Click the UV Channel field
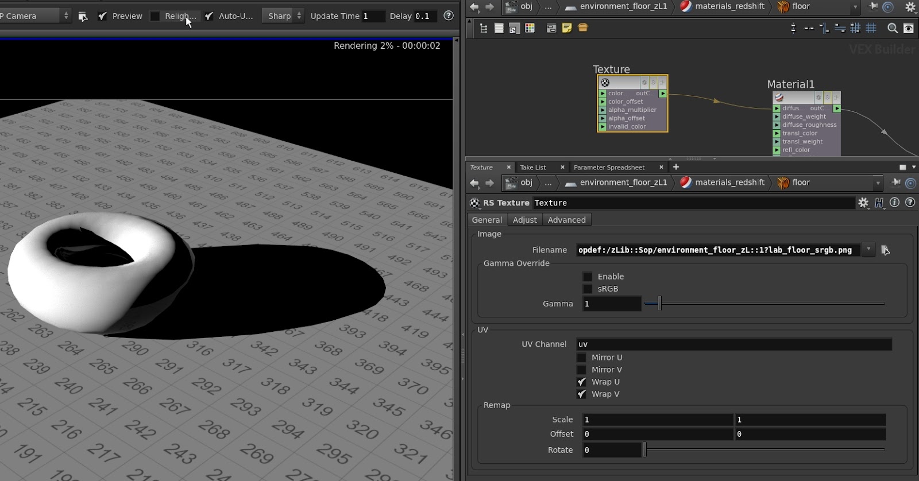The height and width of the screenshot is (481, 919). pyautogui.click(x=734, y=344)
